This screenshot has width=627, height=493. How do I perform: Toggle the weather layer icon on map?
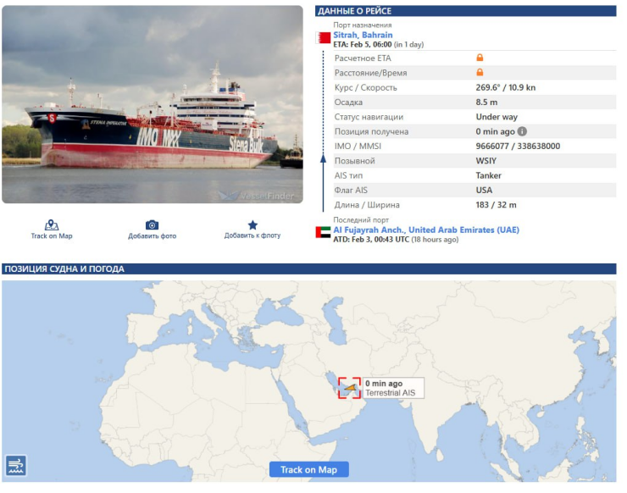tap(16, 465)
